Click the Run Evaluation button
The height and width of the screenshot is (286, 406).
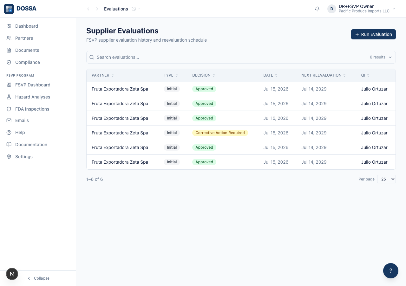(373, 34)
